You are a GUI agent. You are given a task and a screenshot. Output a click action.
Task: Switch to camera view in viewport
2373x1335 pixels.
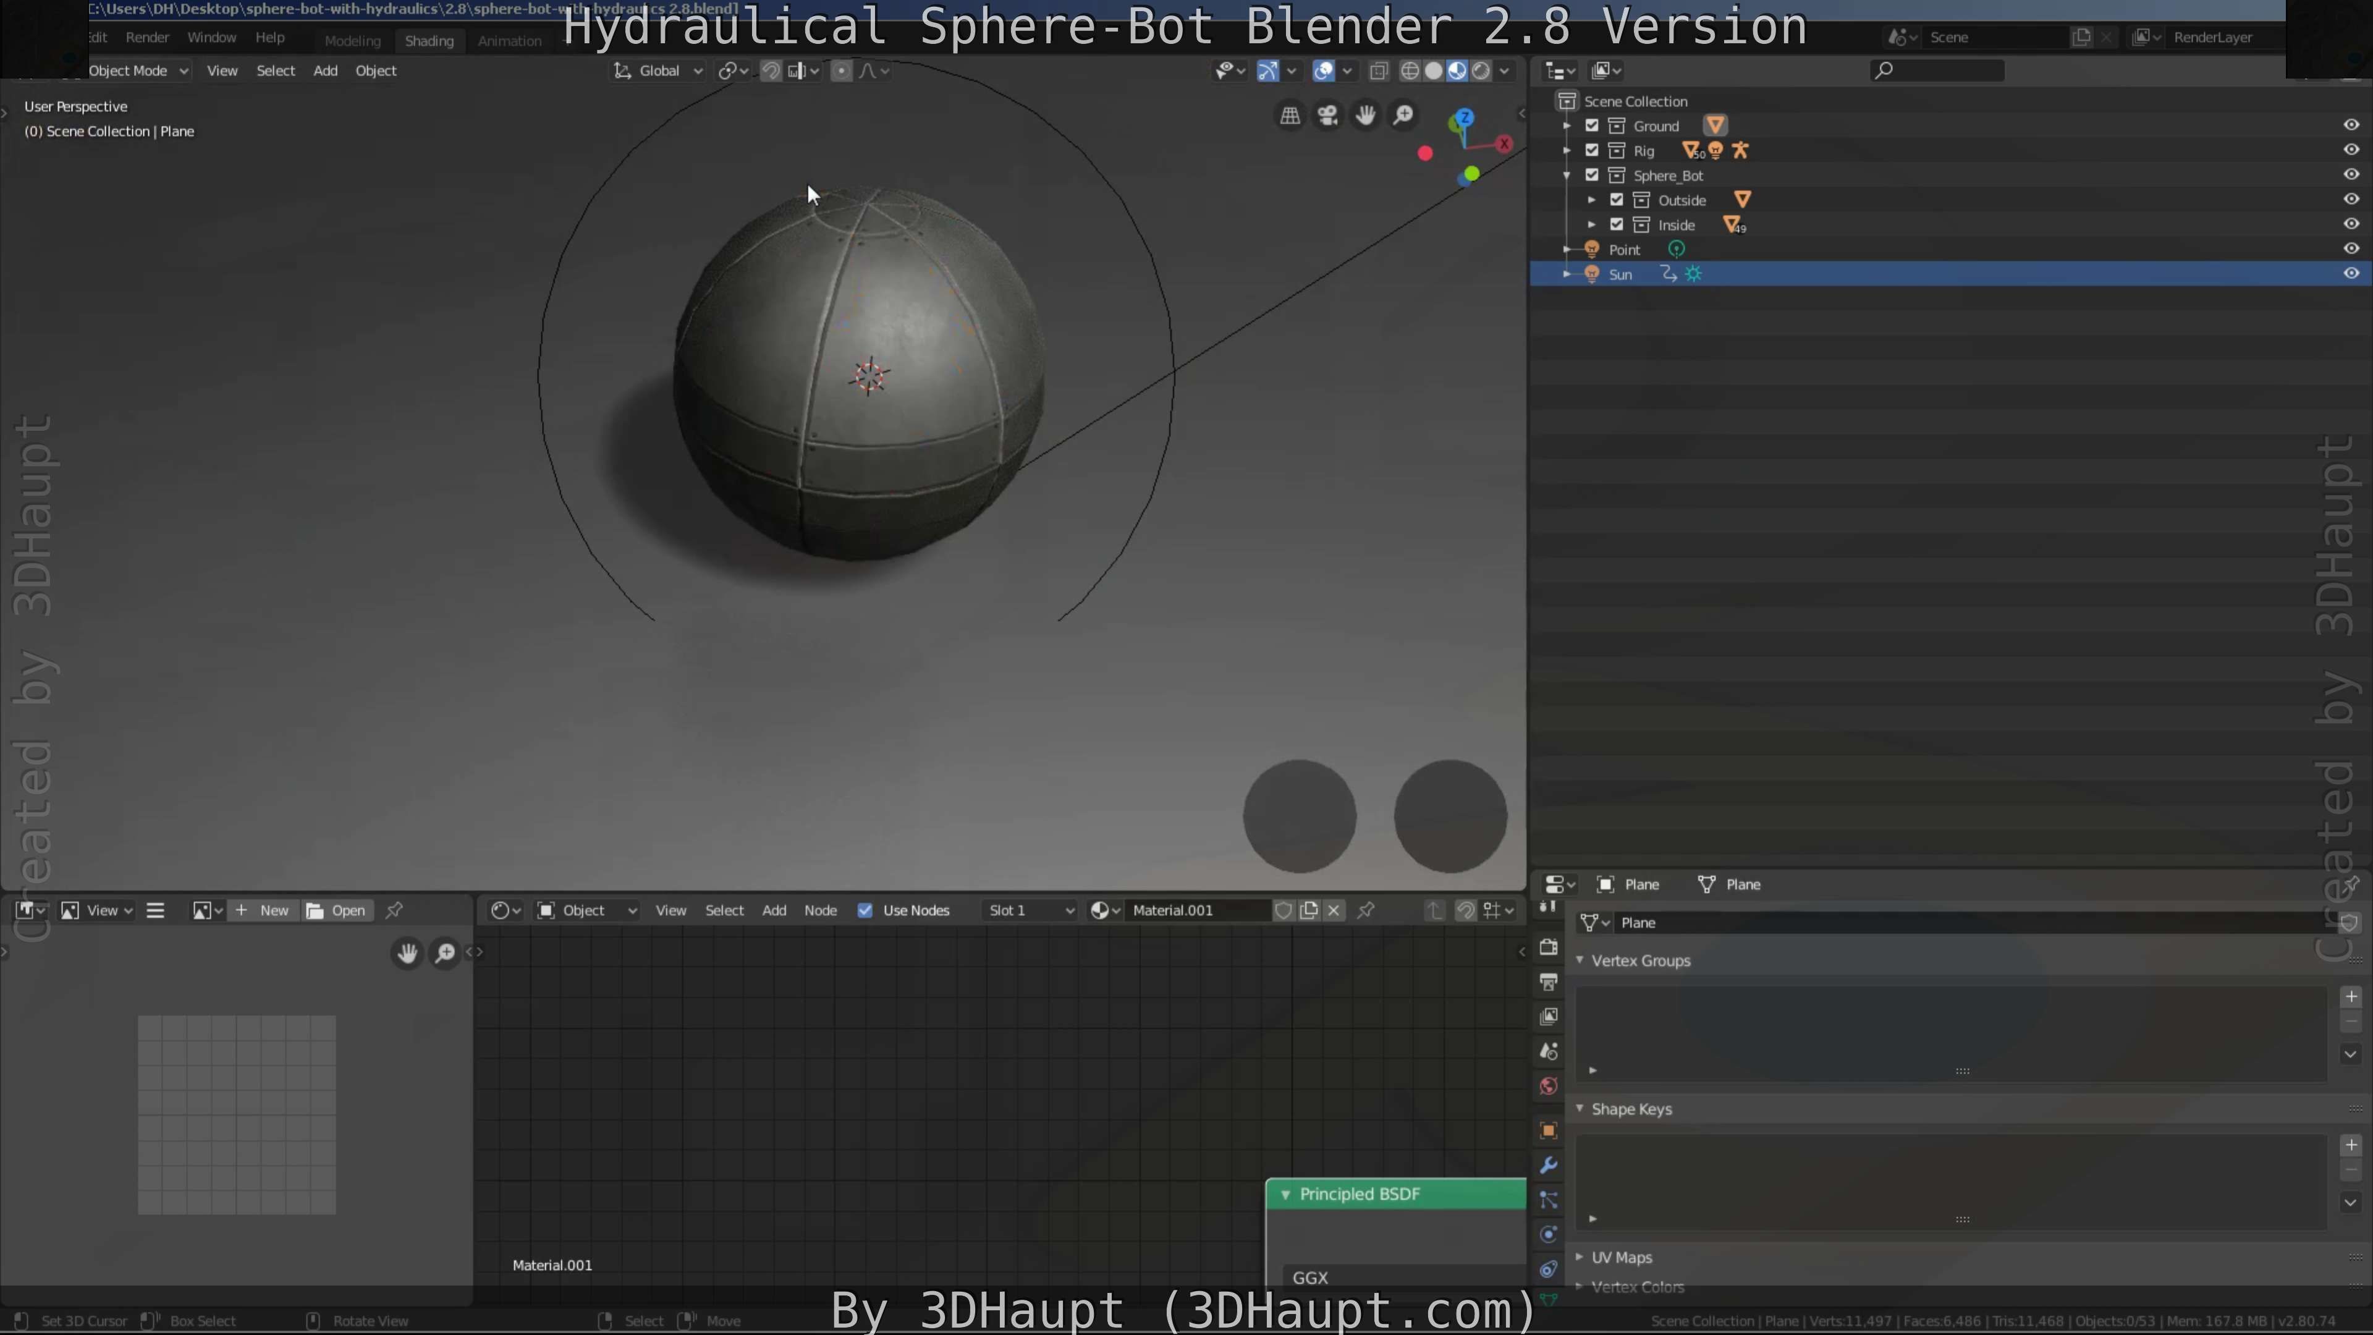tap(1327, 115)
